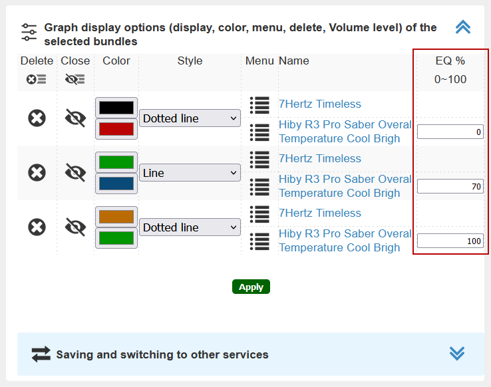Image resolution: width=491 pixels, height=387 pixels.
Task: Hide the second bundle using eye icon
Action: pyautogui.click(x=75, y=172)
